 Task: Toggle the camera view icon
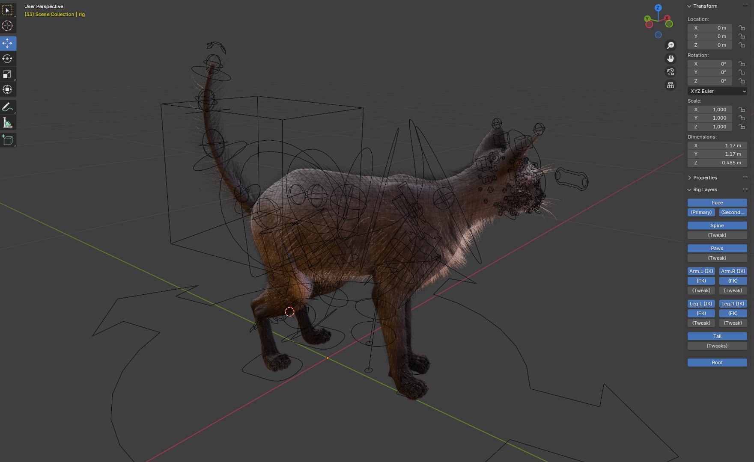(x=671, y=72)
